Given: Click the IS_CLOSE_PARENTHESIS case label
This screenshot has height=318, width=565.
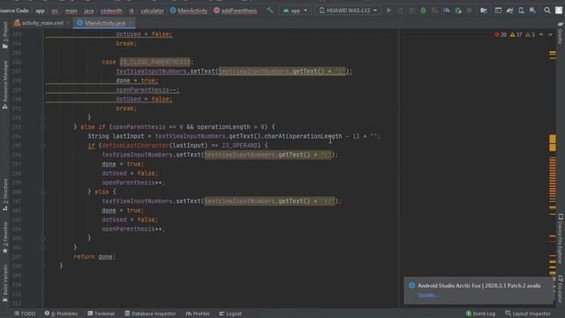Looking at the screenshot, I should pos(154,62).
